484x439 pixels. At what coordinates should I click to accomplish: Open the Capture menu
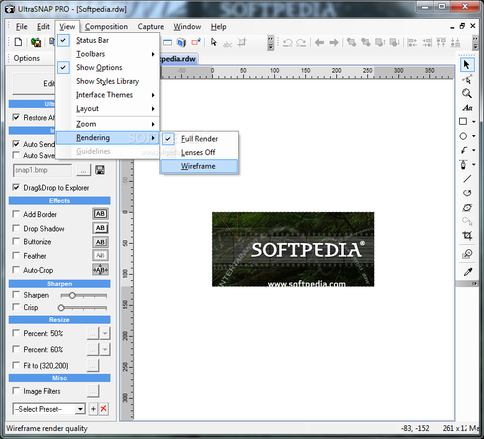click(x=151, y=27)
